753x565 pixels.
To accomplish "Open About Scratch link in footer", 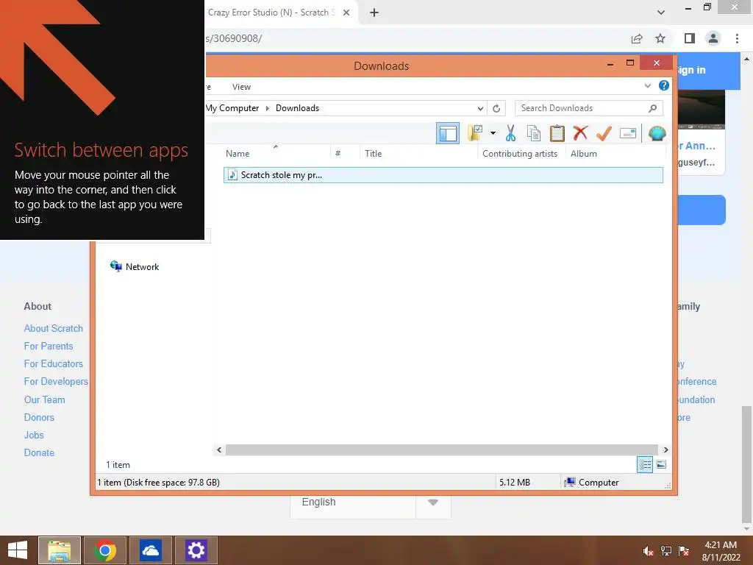I will tap(53, 329).
